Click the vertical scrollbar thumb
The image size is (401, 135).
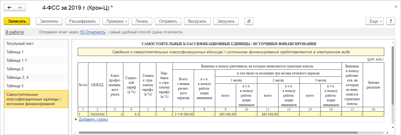tap(393, 75)
